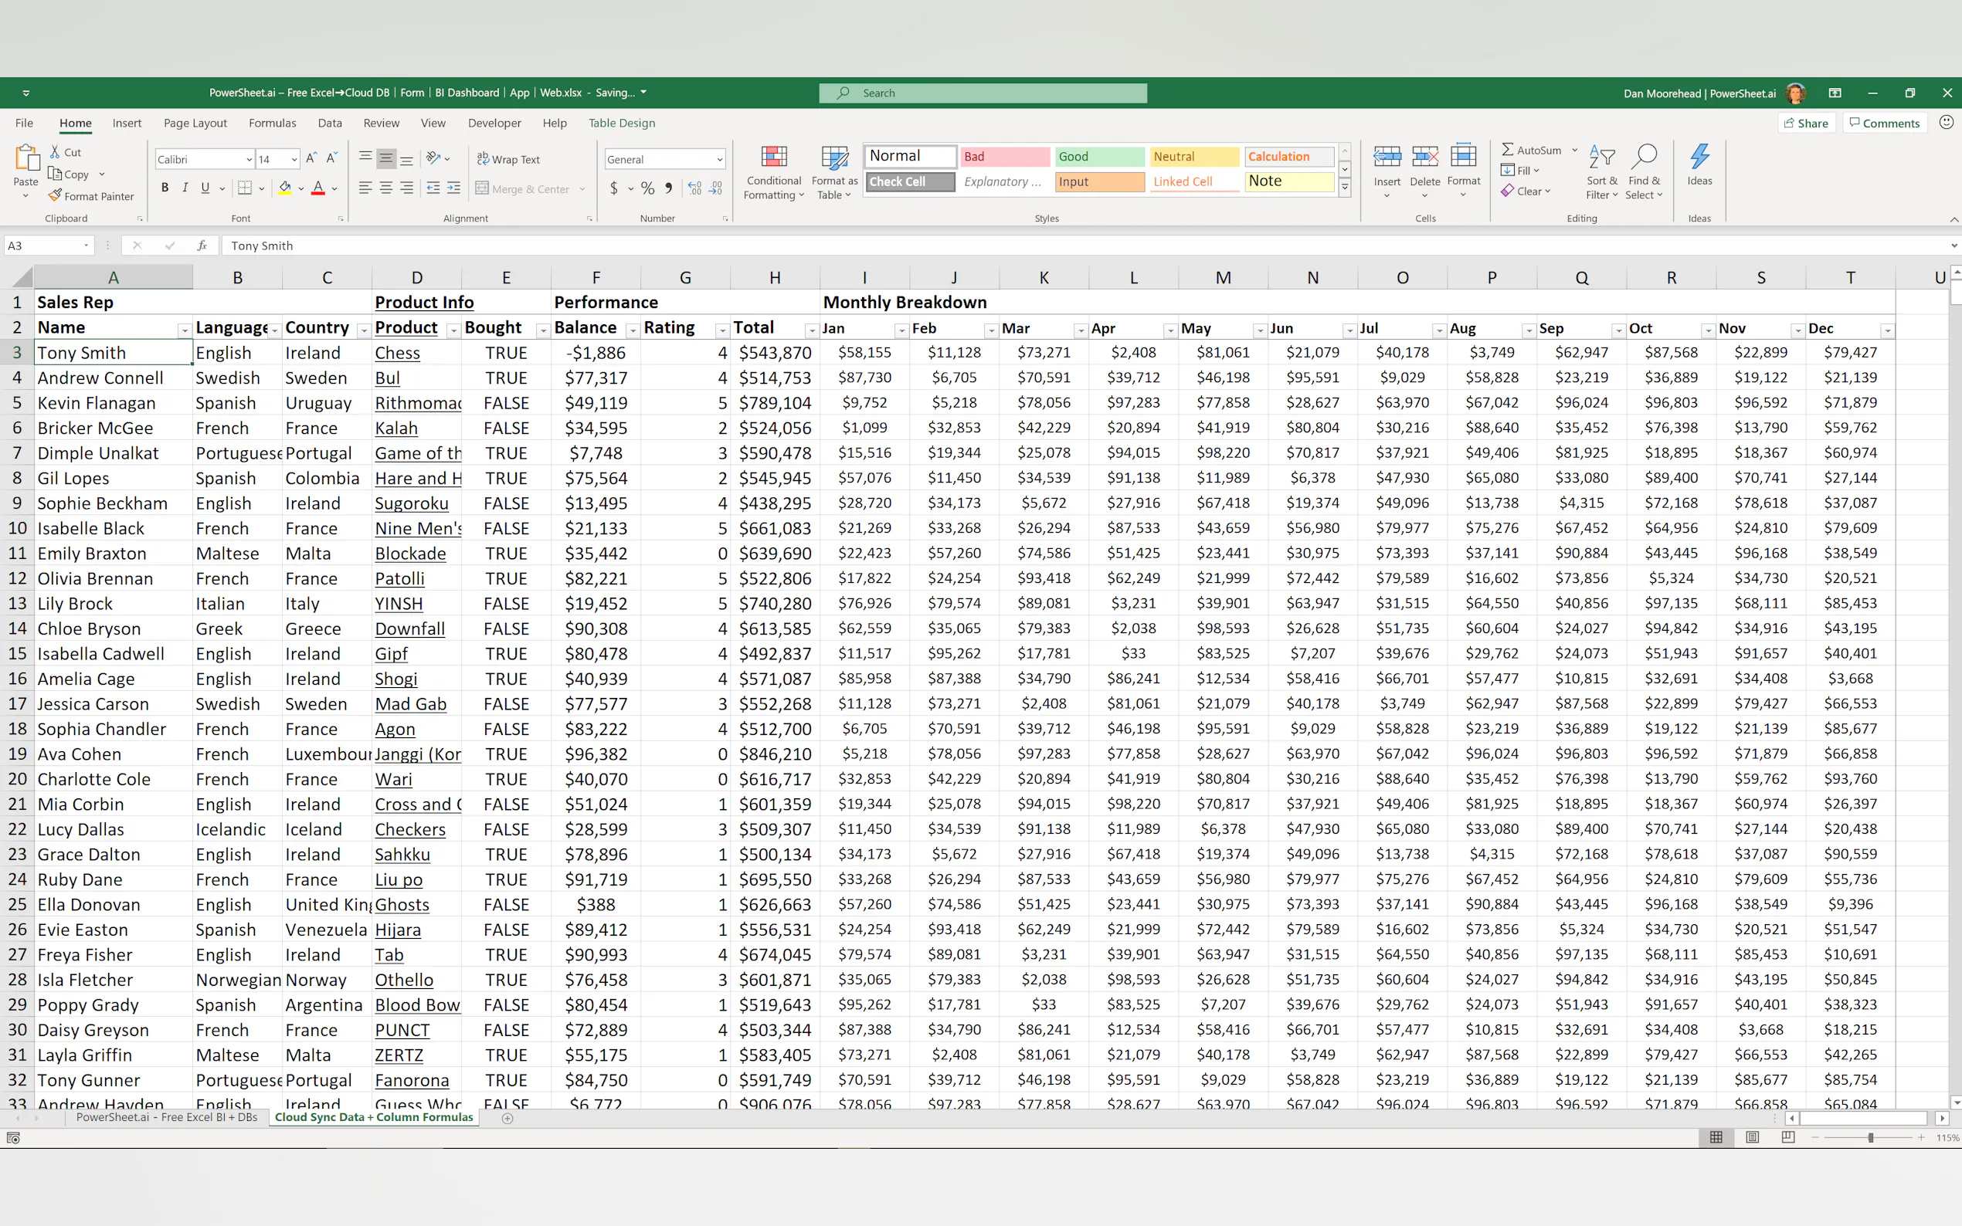This screenshot has width=1962, height=1226.
Task: Click the Sort & Filter icon
Action: pos(1601,157)
